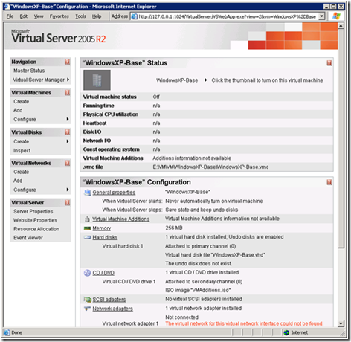
Task: Open the address bar dropdown
Action: [x=321, y=16]
